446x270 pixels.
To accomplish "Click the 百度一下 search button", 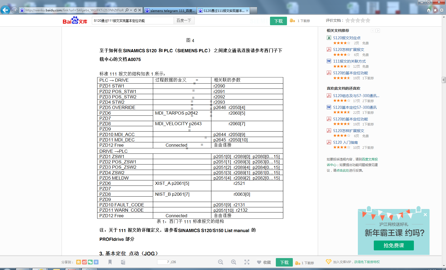I will click(184, 21).
